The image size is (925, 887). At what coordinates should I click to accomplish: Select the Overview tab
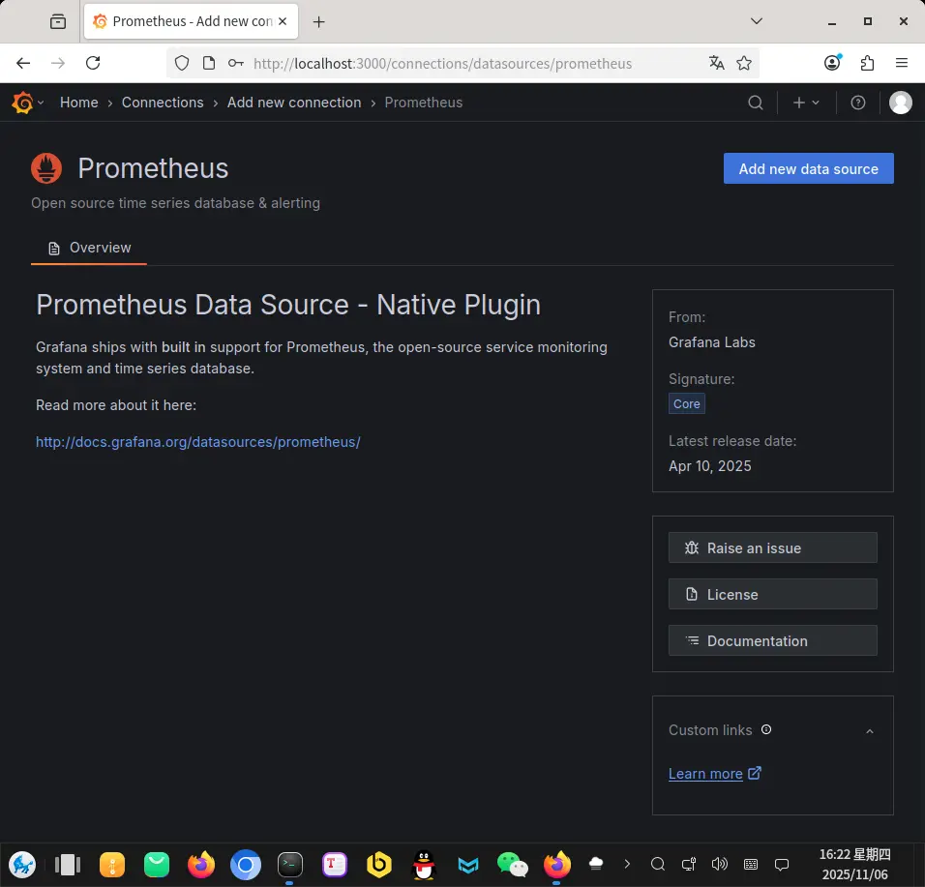(90, 248)
